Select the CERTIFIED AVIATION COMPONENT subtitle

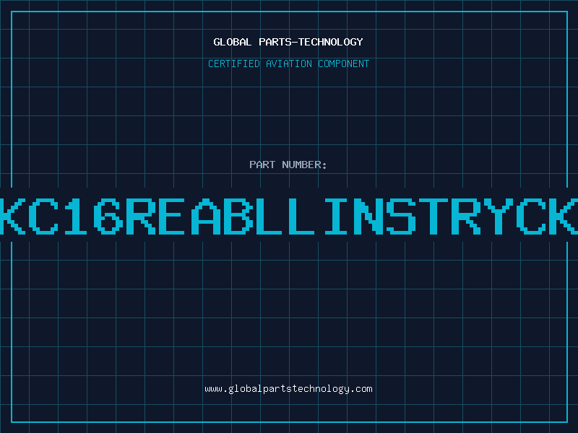click(x=288, y=64)
